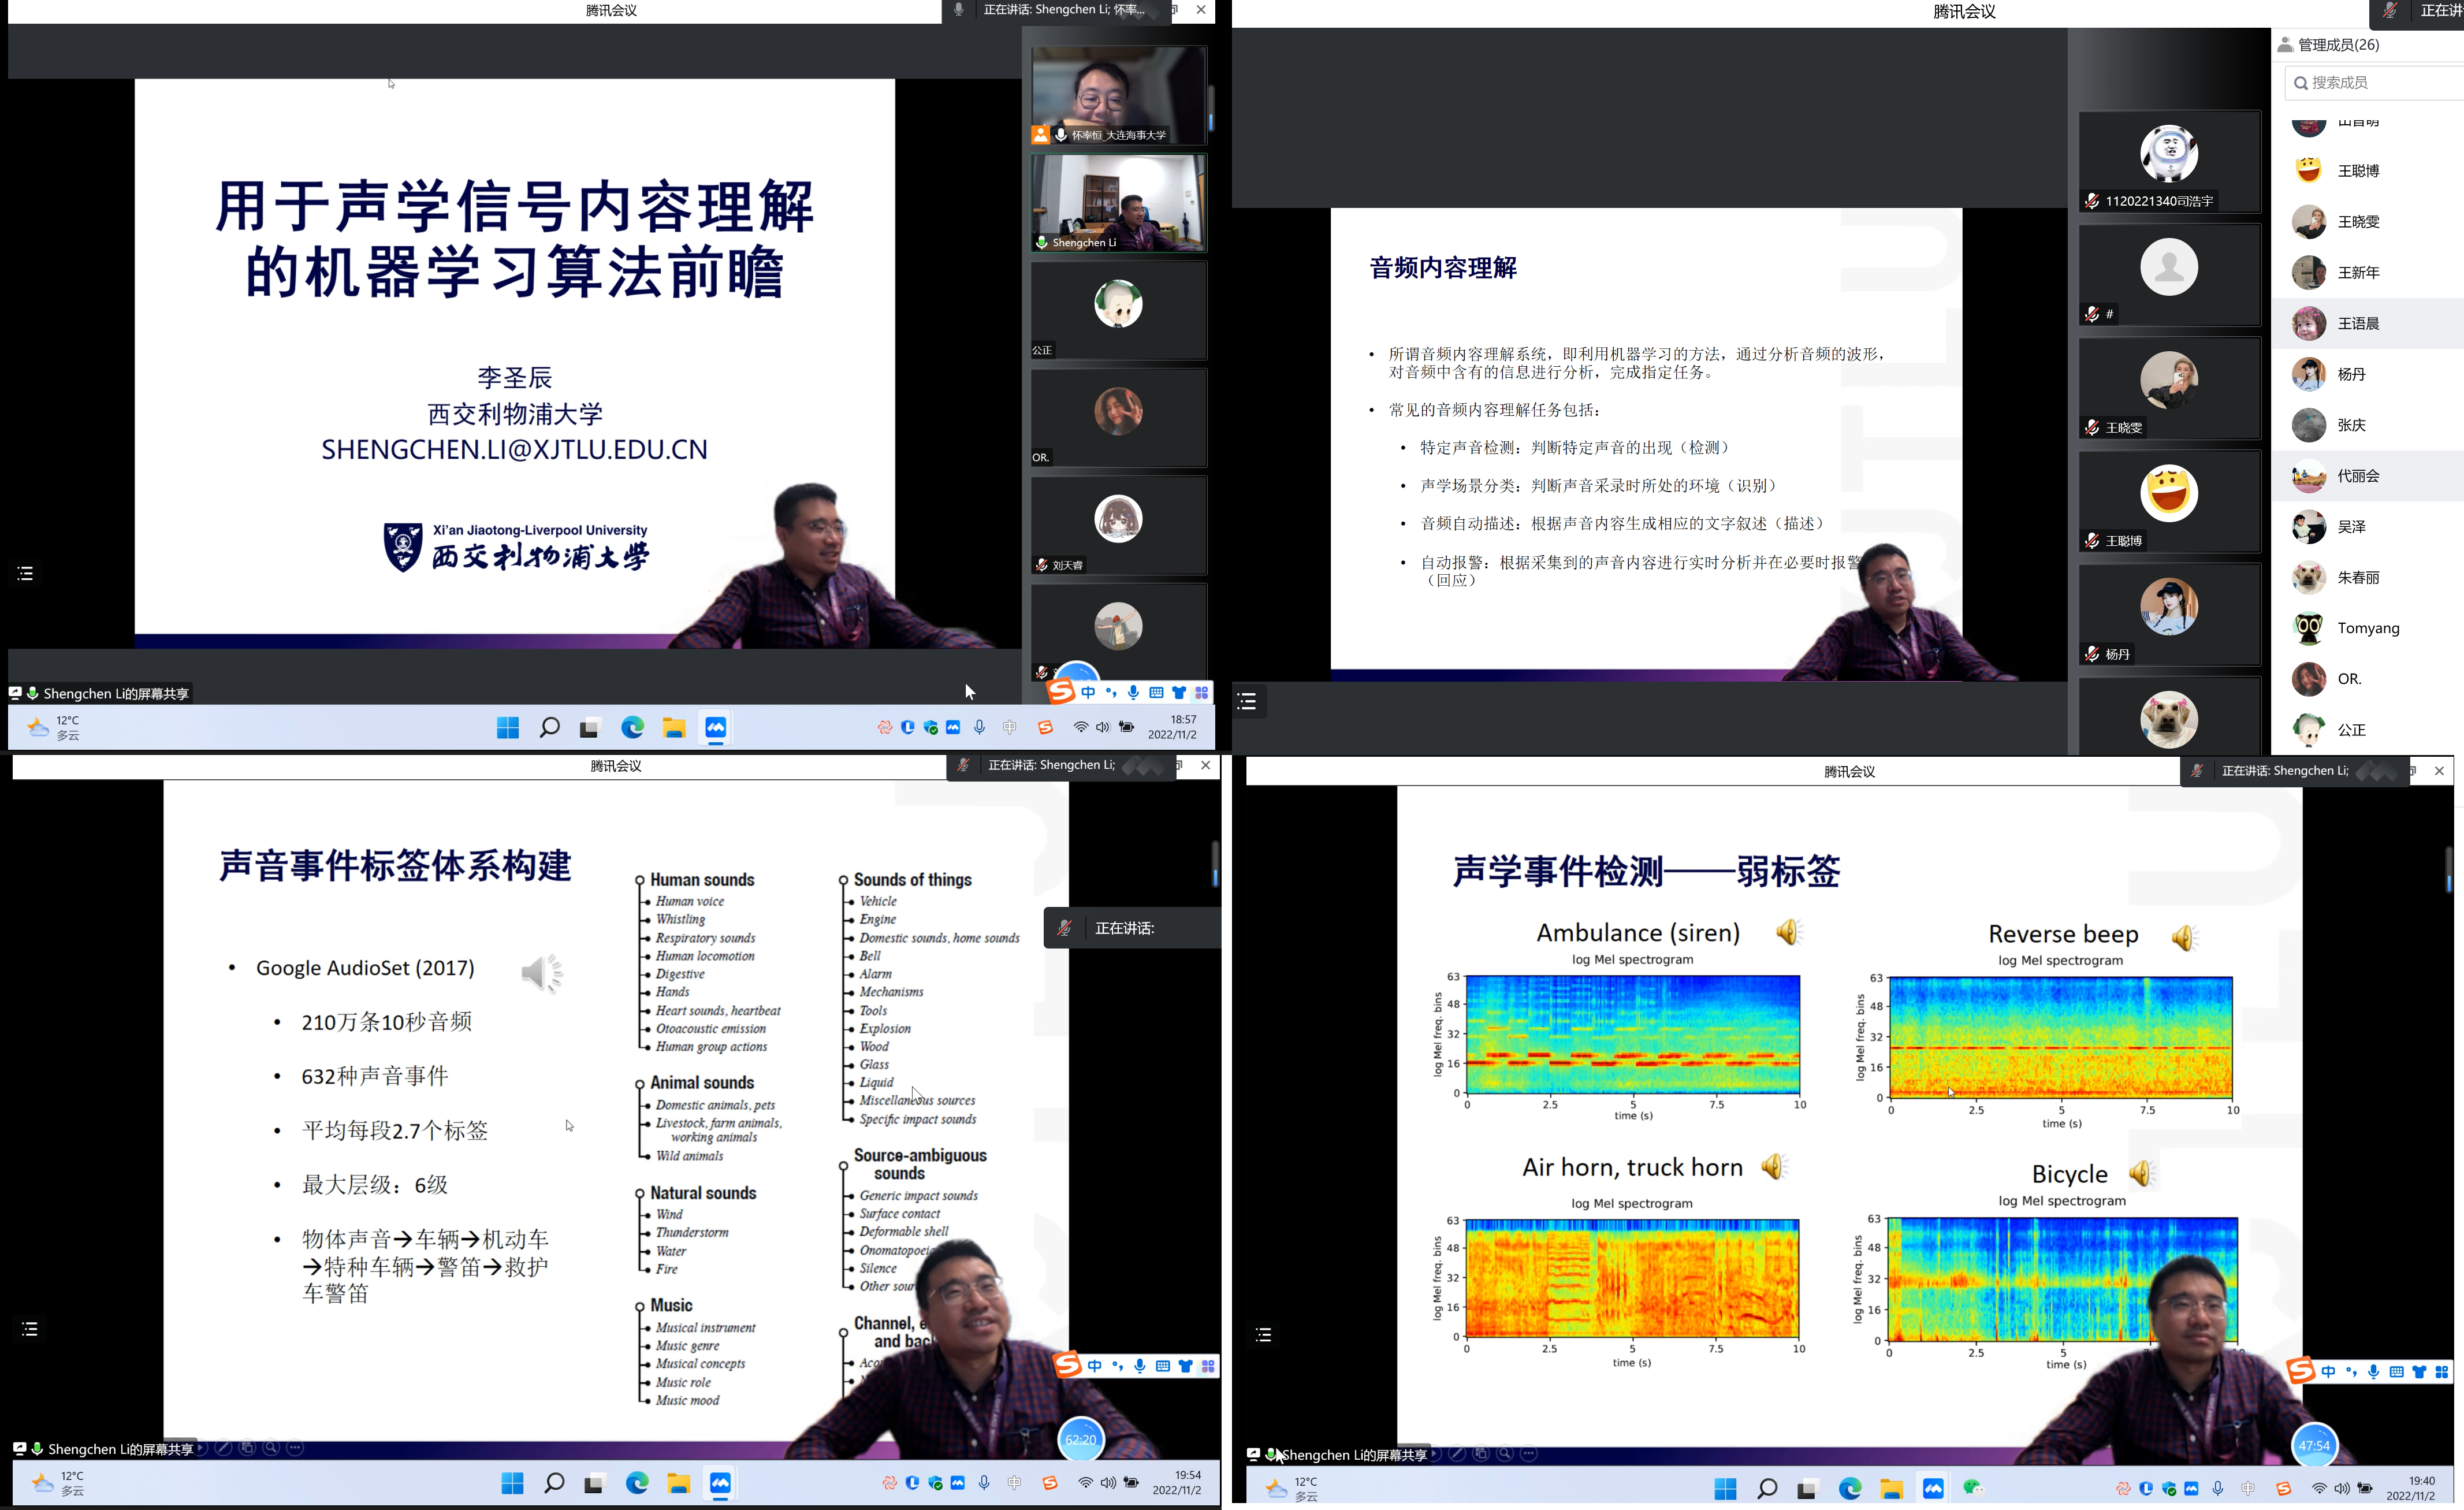
Task: Click the Bicycle spectrogram speaker icon
Action: point(2141,1173)
